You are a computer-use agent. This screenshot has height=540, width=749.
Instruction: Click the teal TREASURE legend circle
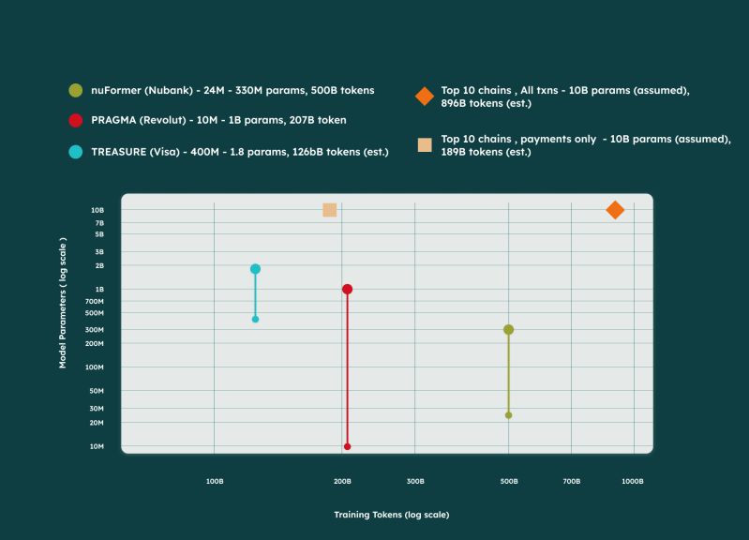[x=76, y=152]
